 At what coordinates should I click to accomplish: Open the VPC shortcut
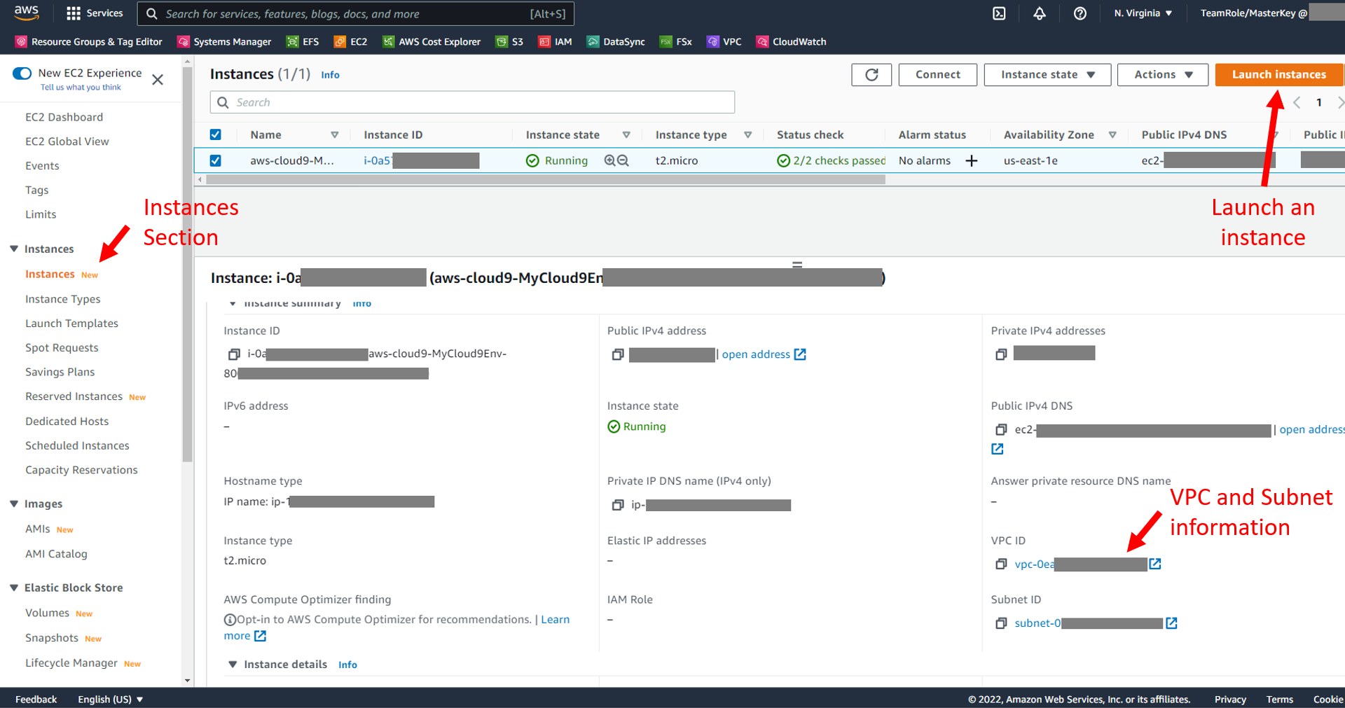724,42
